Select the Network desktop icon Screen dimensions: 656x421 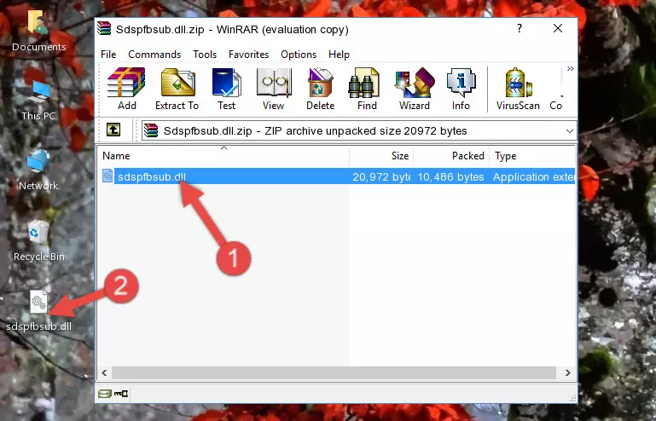click(38, 170)
